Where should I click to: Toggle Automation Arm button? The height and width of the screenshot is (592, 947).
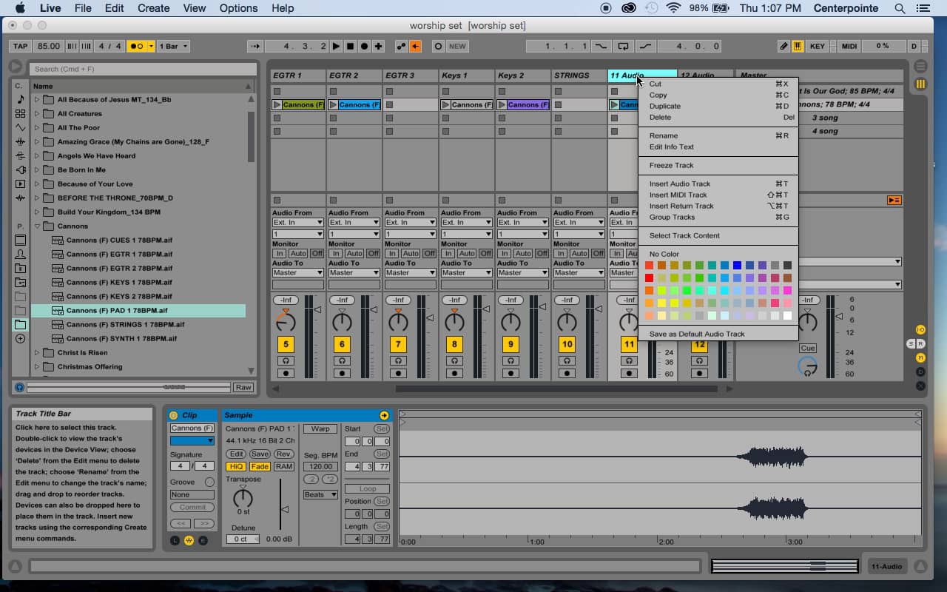(401, 46)
